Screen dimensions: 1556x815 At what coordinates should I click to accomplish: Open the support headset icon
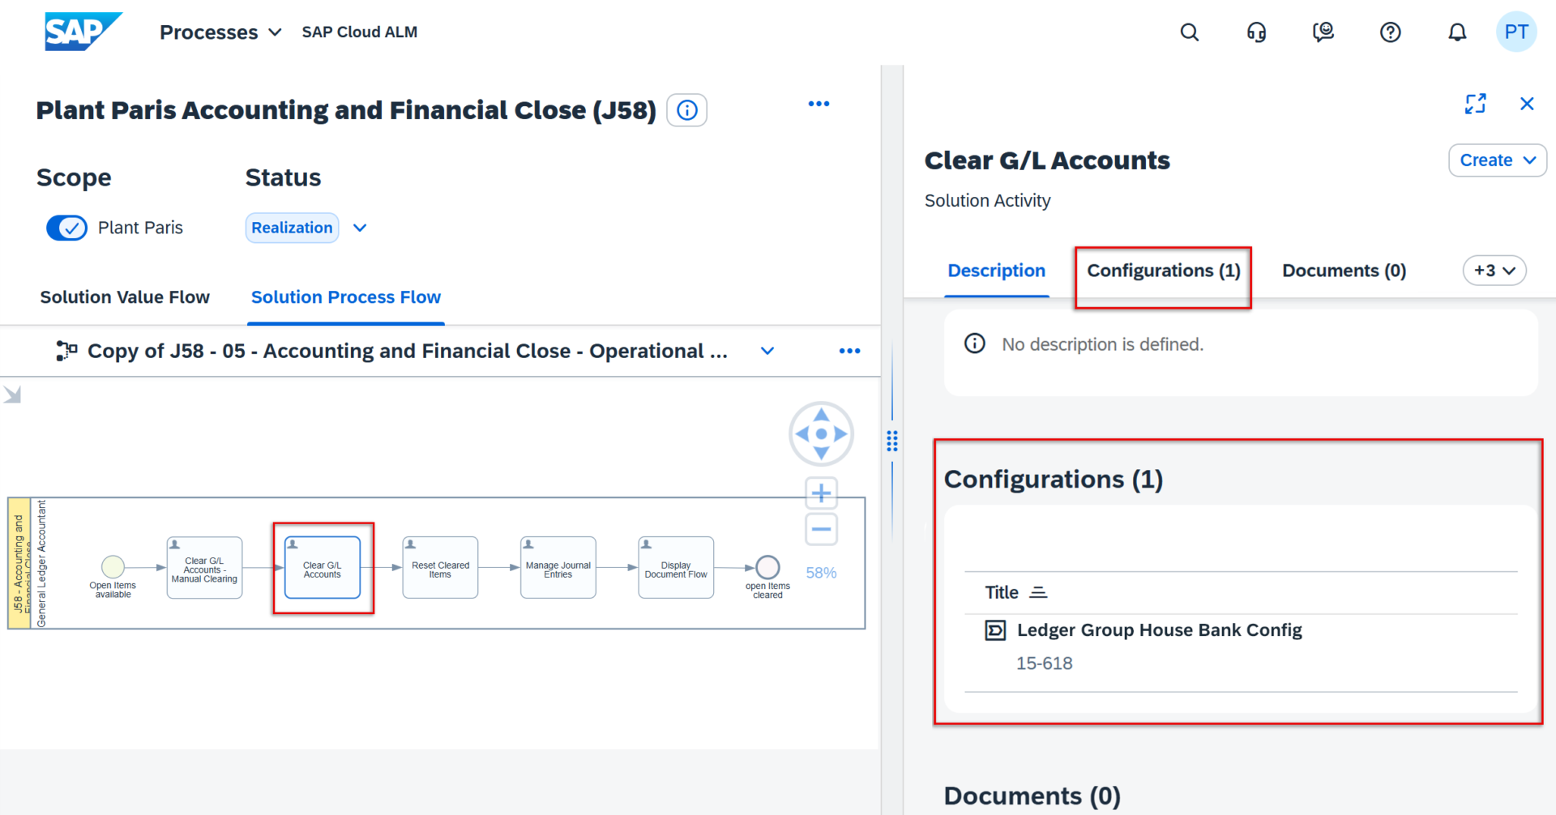[1256, 32]
